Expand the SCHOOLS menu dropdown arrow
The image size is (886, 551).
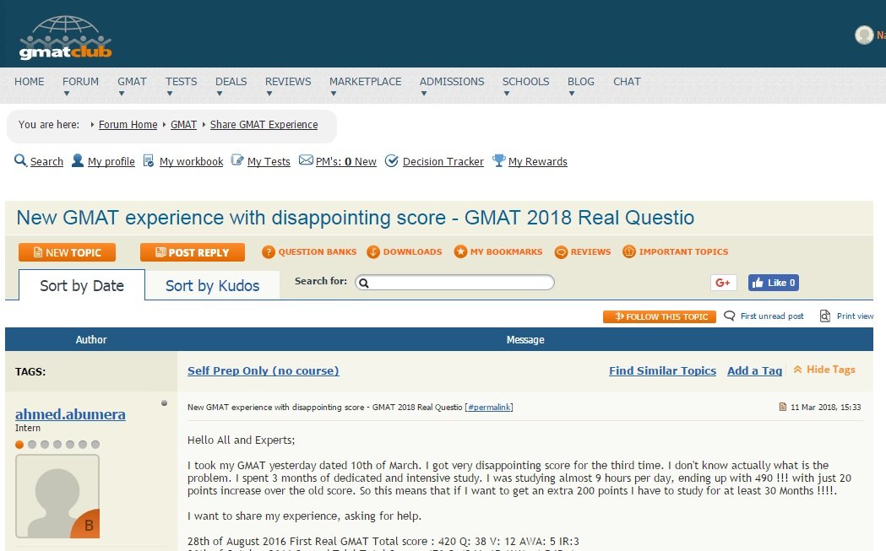(x=507, y=94)
